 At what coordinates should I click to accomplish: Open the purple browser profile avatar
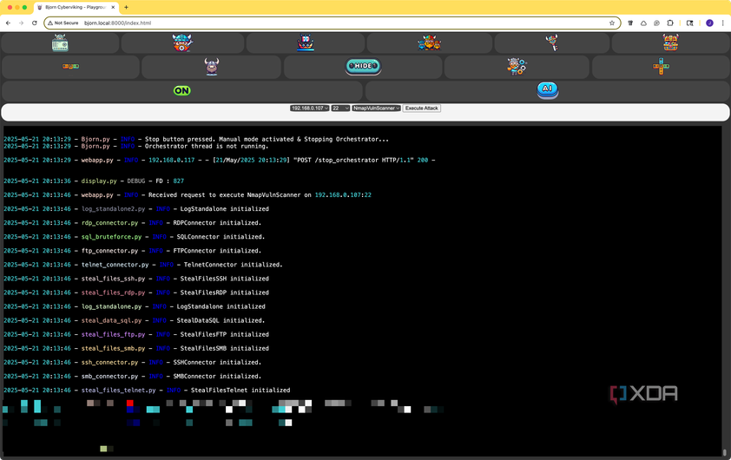click(x=709, y=23)
